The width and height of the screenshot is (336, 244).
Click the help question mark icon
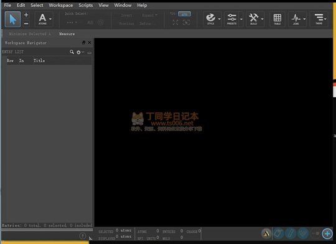(83, 236)
